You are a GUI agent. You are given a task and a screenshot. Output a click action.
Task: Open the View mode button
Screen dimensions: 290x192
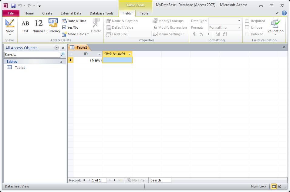pyautogui.click(x=10, y=27)
